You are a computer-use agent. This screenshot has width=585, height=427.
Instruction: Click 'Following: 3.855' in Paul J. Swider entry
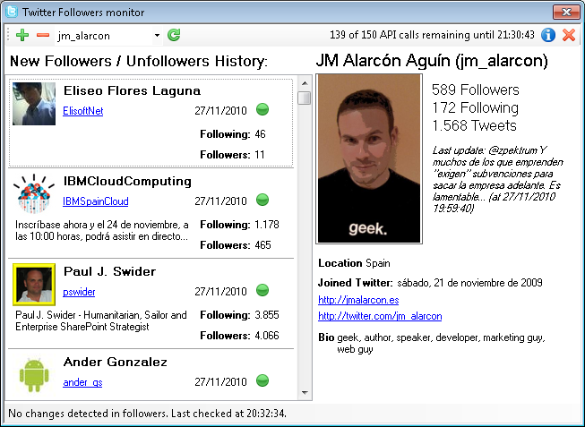tap(239, 315)
